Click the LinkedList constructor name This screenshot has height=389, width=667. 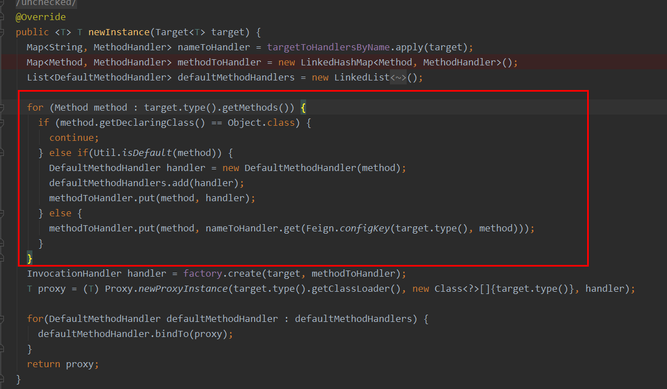point(361,78)
